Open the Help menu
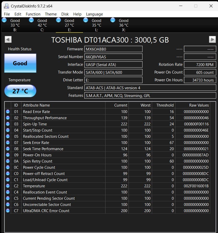 click(x=77, y=14)
